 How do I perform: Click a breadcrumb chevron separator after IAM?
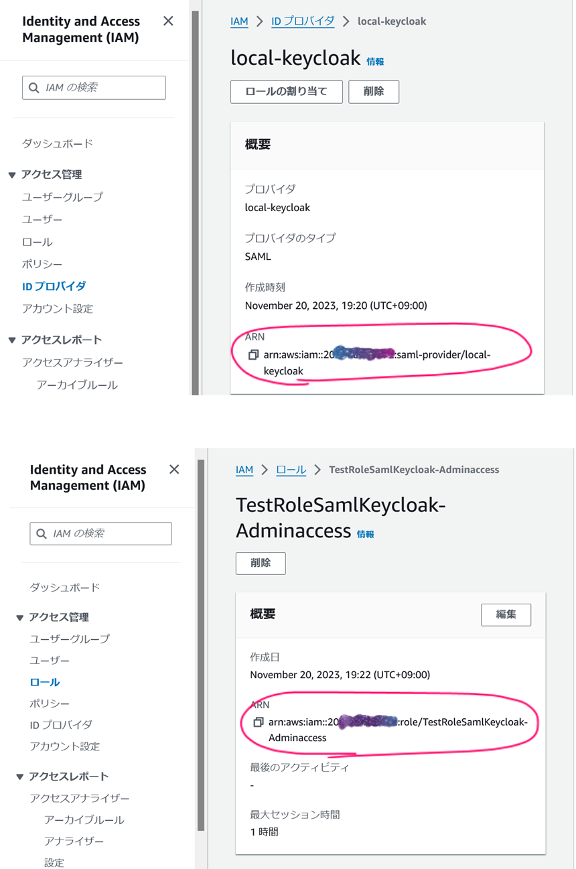[x=259, y=21]
